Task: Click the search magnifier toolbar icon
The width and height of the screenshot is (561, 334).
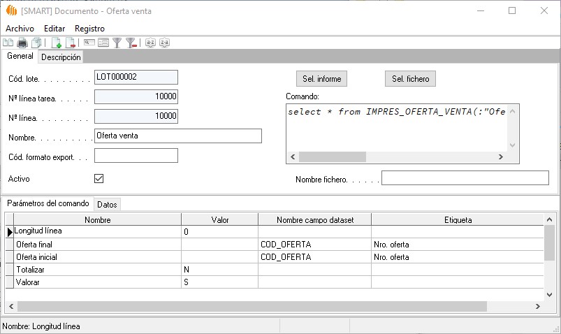Action: click(x=89, y=43)
